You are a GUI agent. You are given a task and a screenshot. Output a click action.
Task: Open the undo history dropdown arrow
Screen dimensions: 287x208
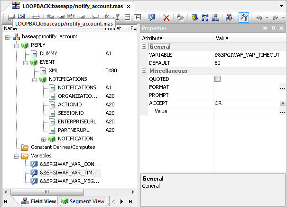[x=267, y=17]
